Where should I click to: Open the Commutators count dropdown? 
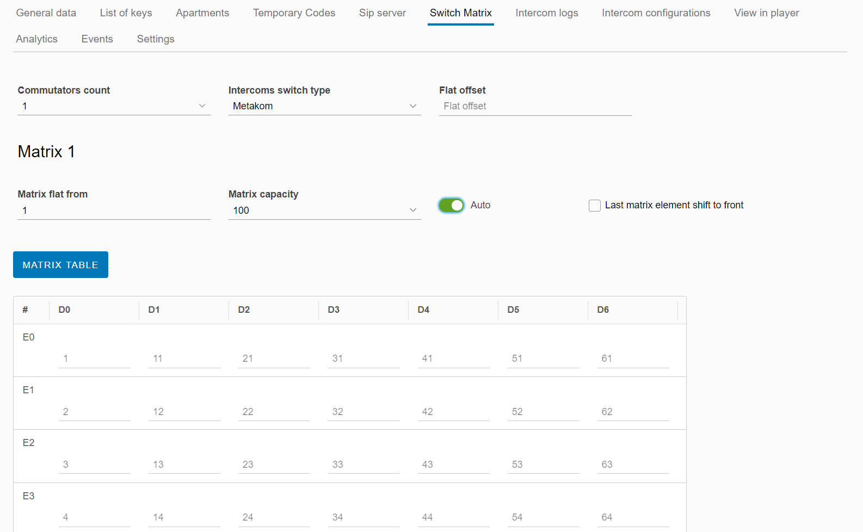(113, 106)
